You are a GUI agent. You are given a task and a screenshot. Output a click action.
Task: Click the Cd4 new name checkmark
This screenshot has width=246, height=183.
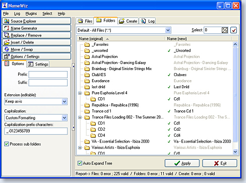pyautogui.click(x=169, y=135)
